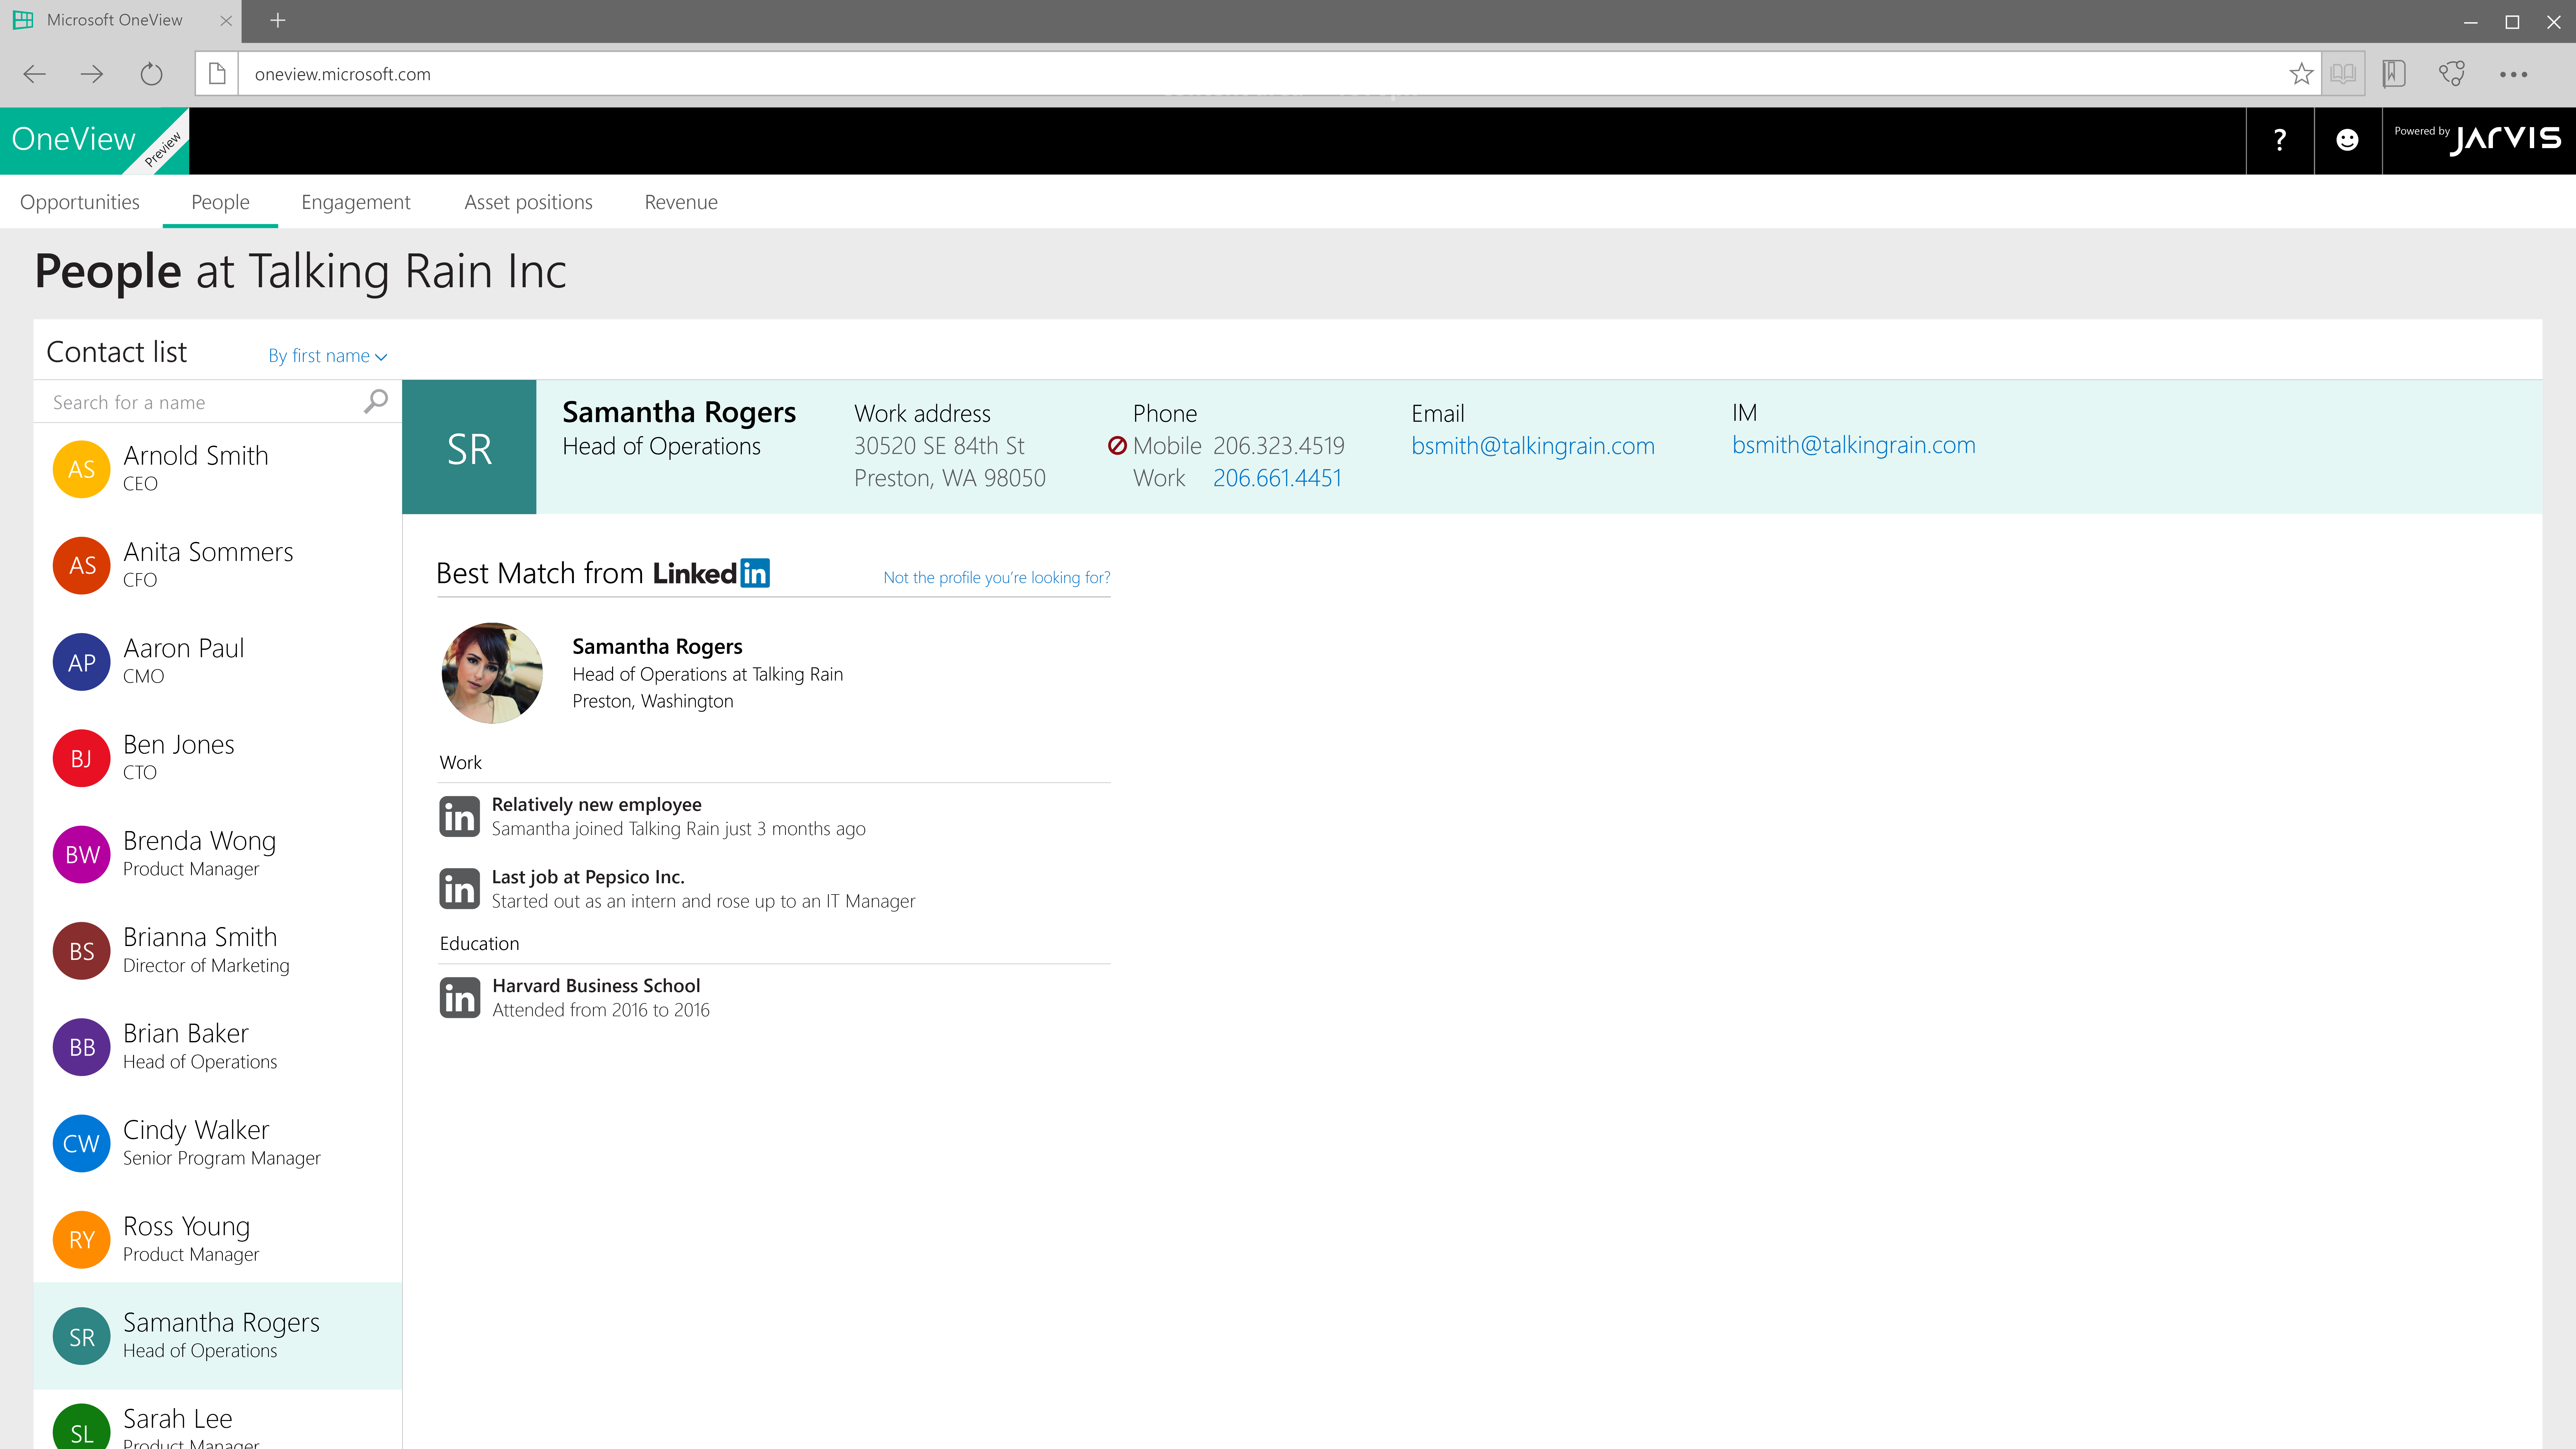The height and width of the screenshot is (1449, 2576).
Task: Open the By first name sort dropdown
Action: pyautogui.click(x=327, y=356)
